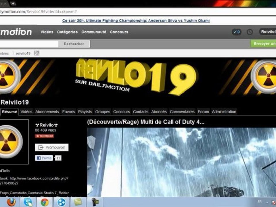Switch to the Abonnés tab
This screenshot has width=276, height=207.
click(x=159, y=112)
